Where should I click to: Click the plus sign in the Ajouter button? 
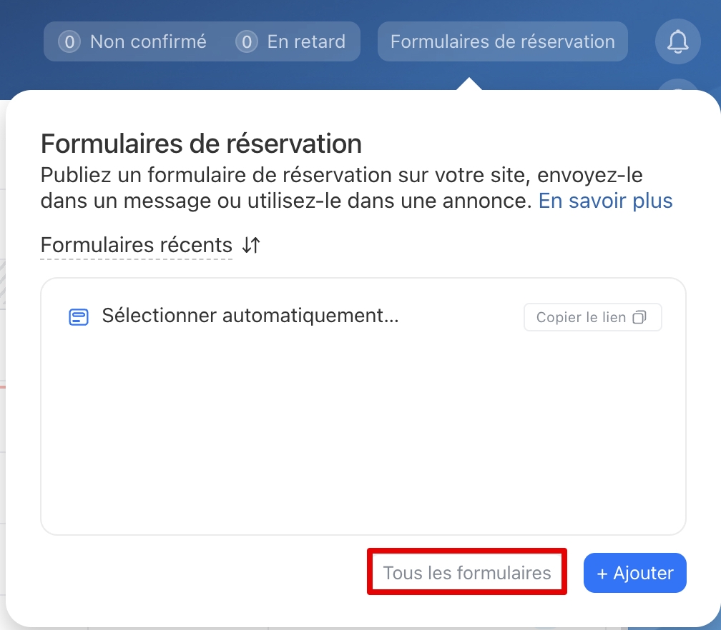coord(602,573)
